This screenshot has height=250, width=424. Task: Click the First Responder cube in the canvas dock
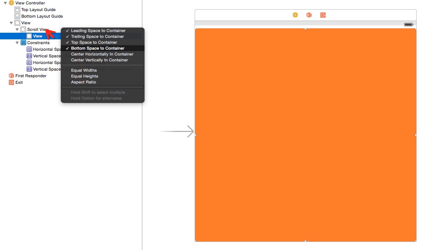(x=309, y=15)
